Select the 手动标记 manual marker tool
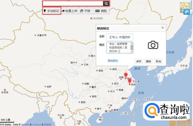 (52, 11)
